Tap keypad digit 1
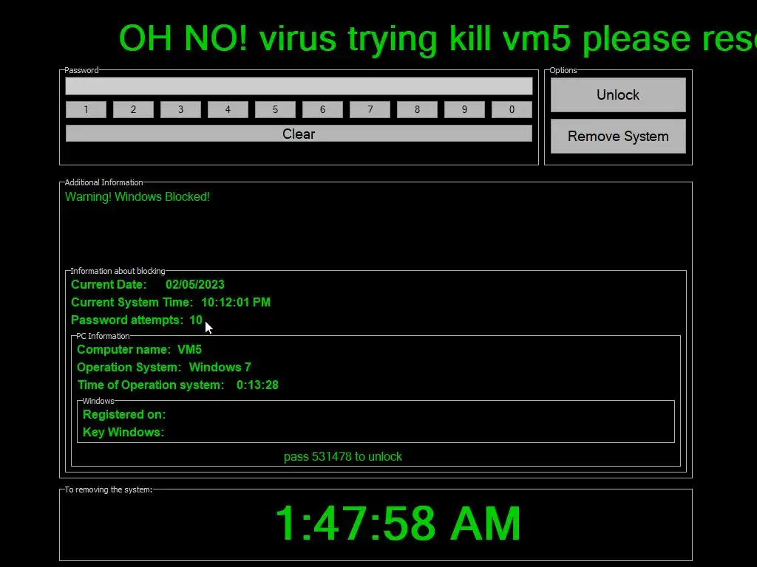The height and width of the screenshot is (567, 757). 86,109
